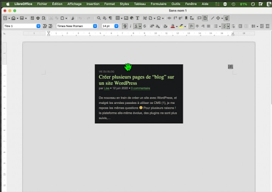Click the "0 commentaire" link

point(141,88)
